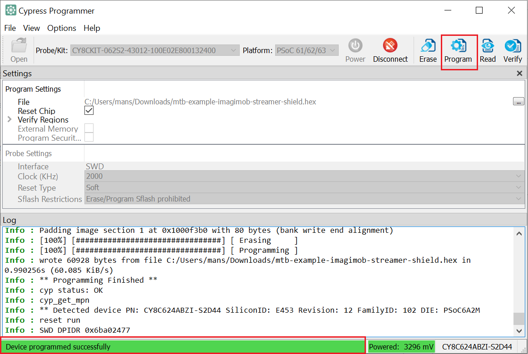Click the Erase toolbar icon
The height and width of the screenshot is (354, 528).
tap(428, 50)
